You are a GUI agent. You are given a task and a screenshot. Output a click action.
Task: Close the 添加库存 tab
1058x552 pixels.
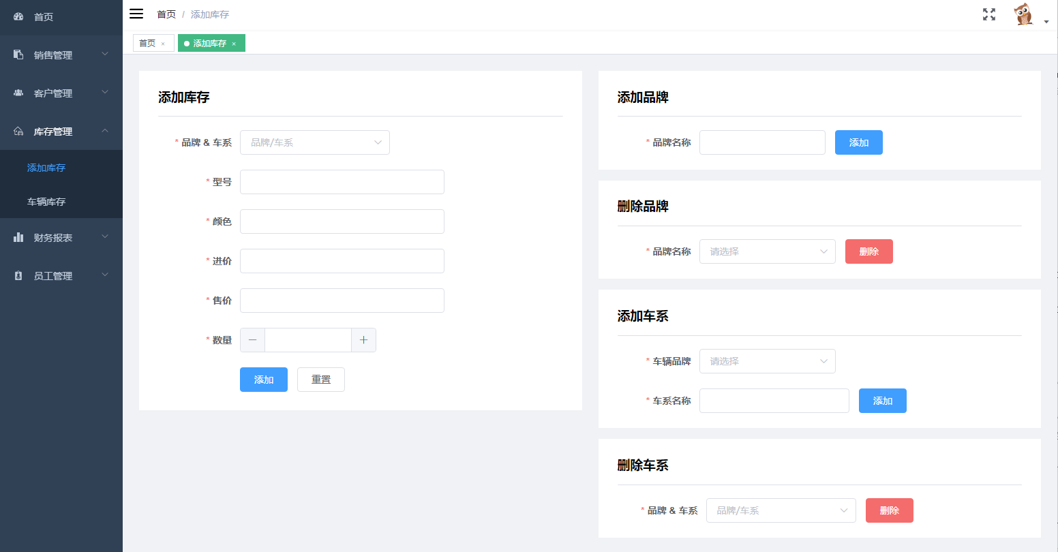[x=235, y=42]
